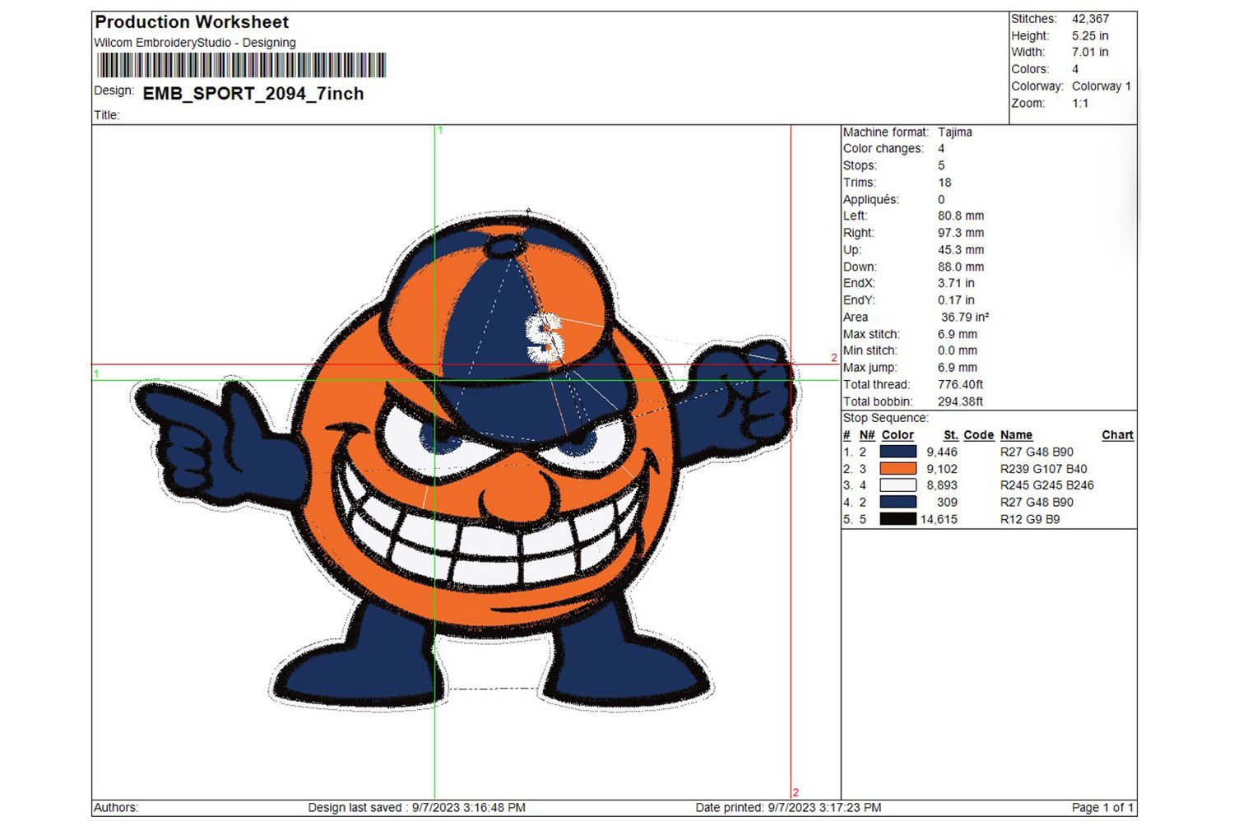
Task: Click the white S logo on the cap
Action: point(545,337)
